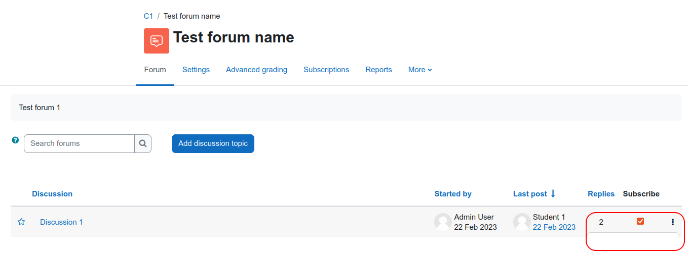Click the Test forum 1 description
Image resolution: width=688 pixels, height=255 pixels.
(x=40, y=108)
